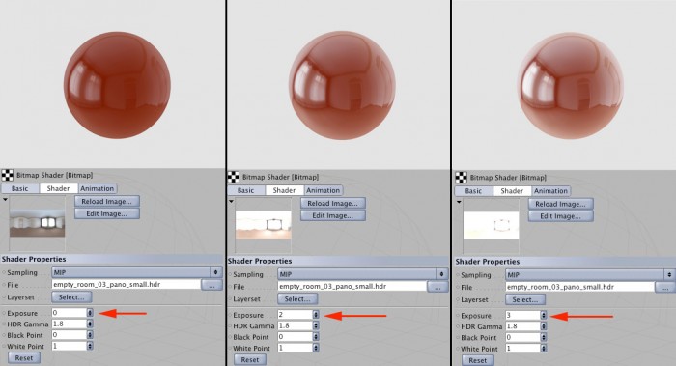Image resolution: width=676 pixels, height=366 pixels.
Task: Click Reset button in the middle panel
Action: (x=250, y=359)
